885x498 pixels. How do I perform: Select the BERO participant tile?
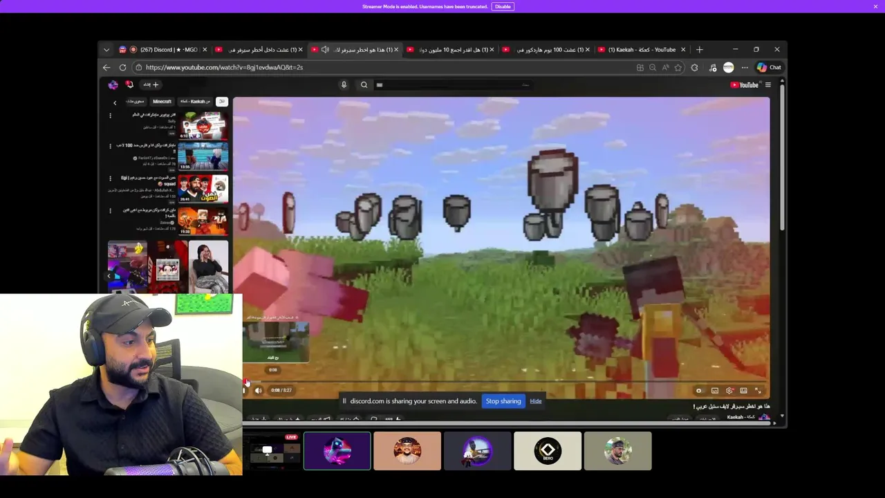548,451
